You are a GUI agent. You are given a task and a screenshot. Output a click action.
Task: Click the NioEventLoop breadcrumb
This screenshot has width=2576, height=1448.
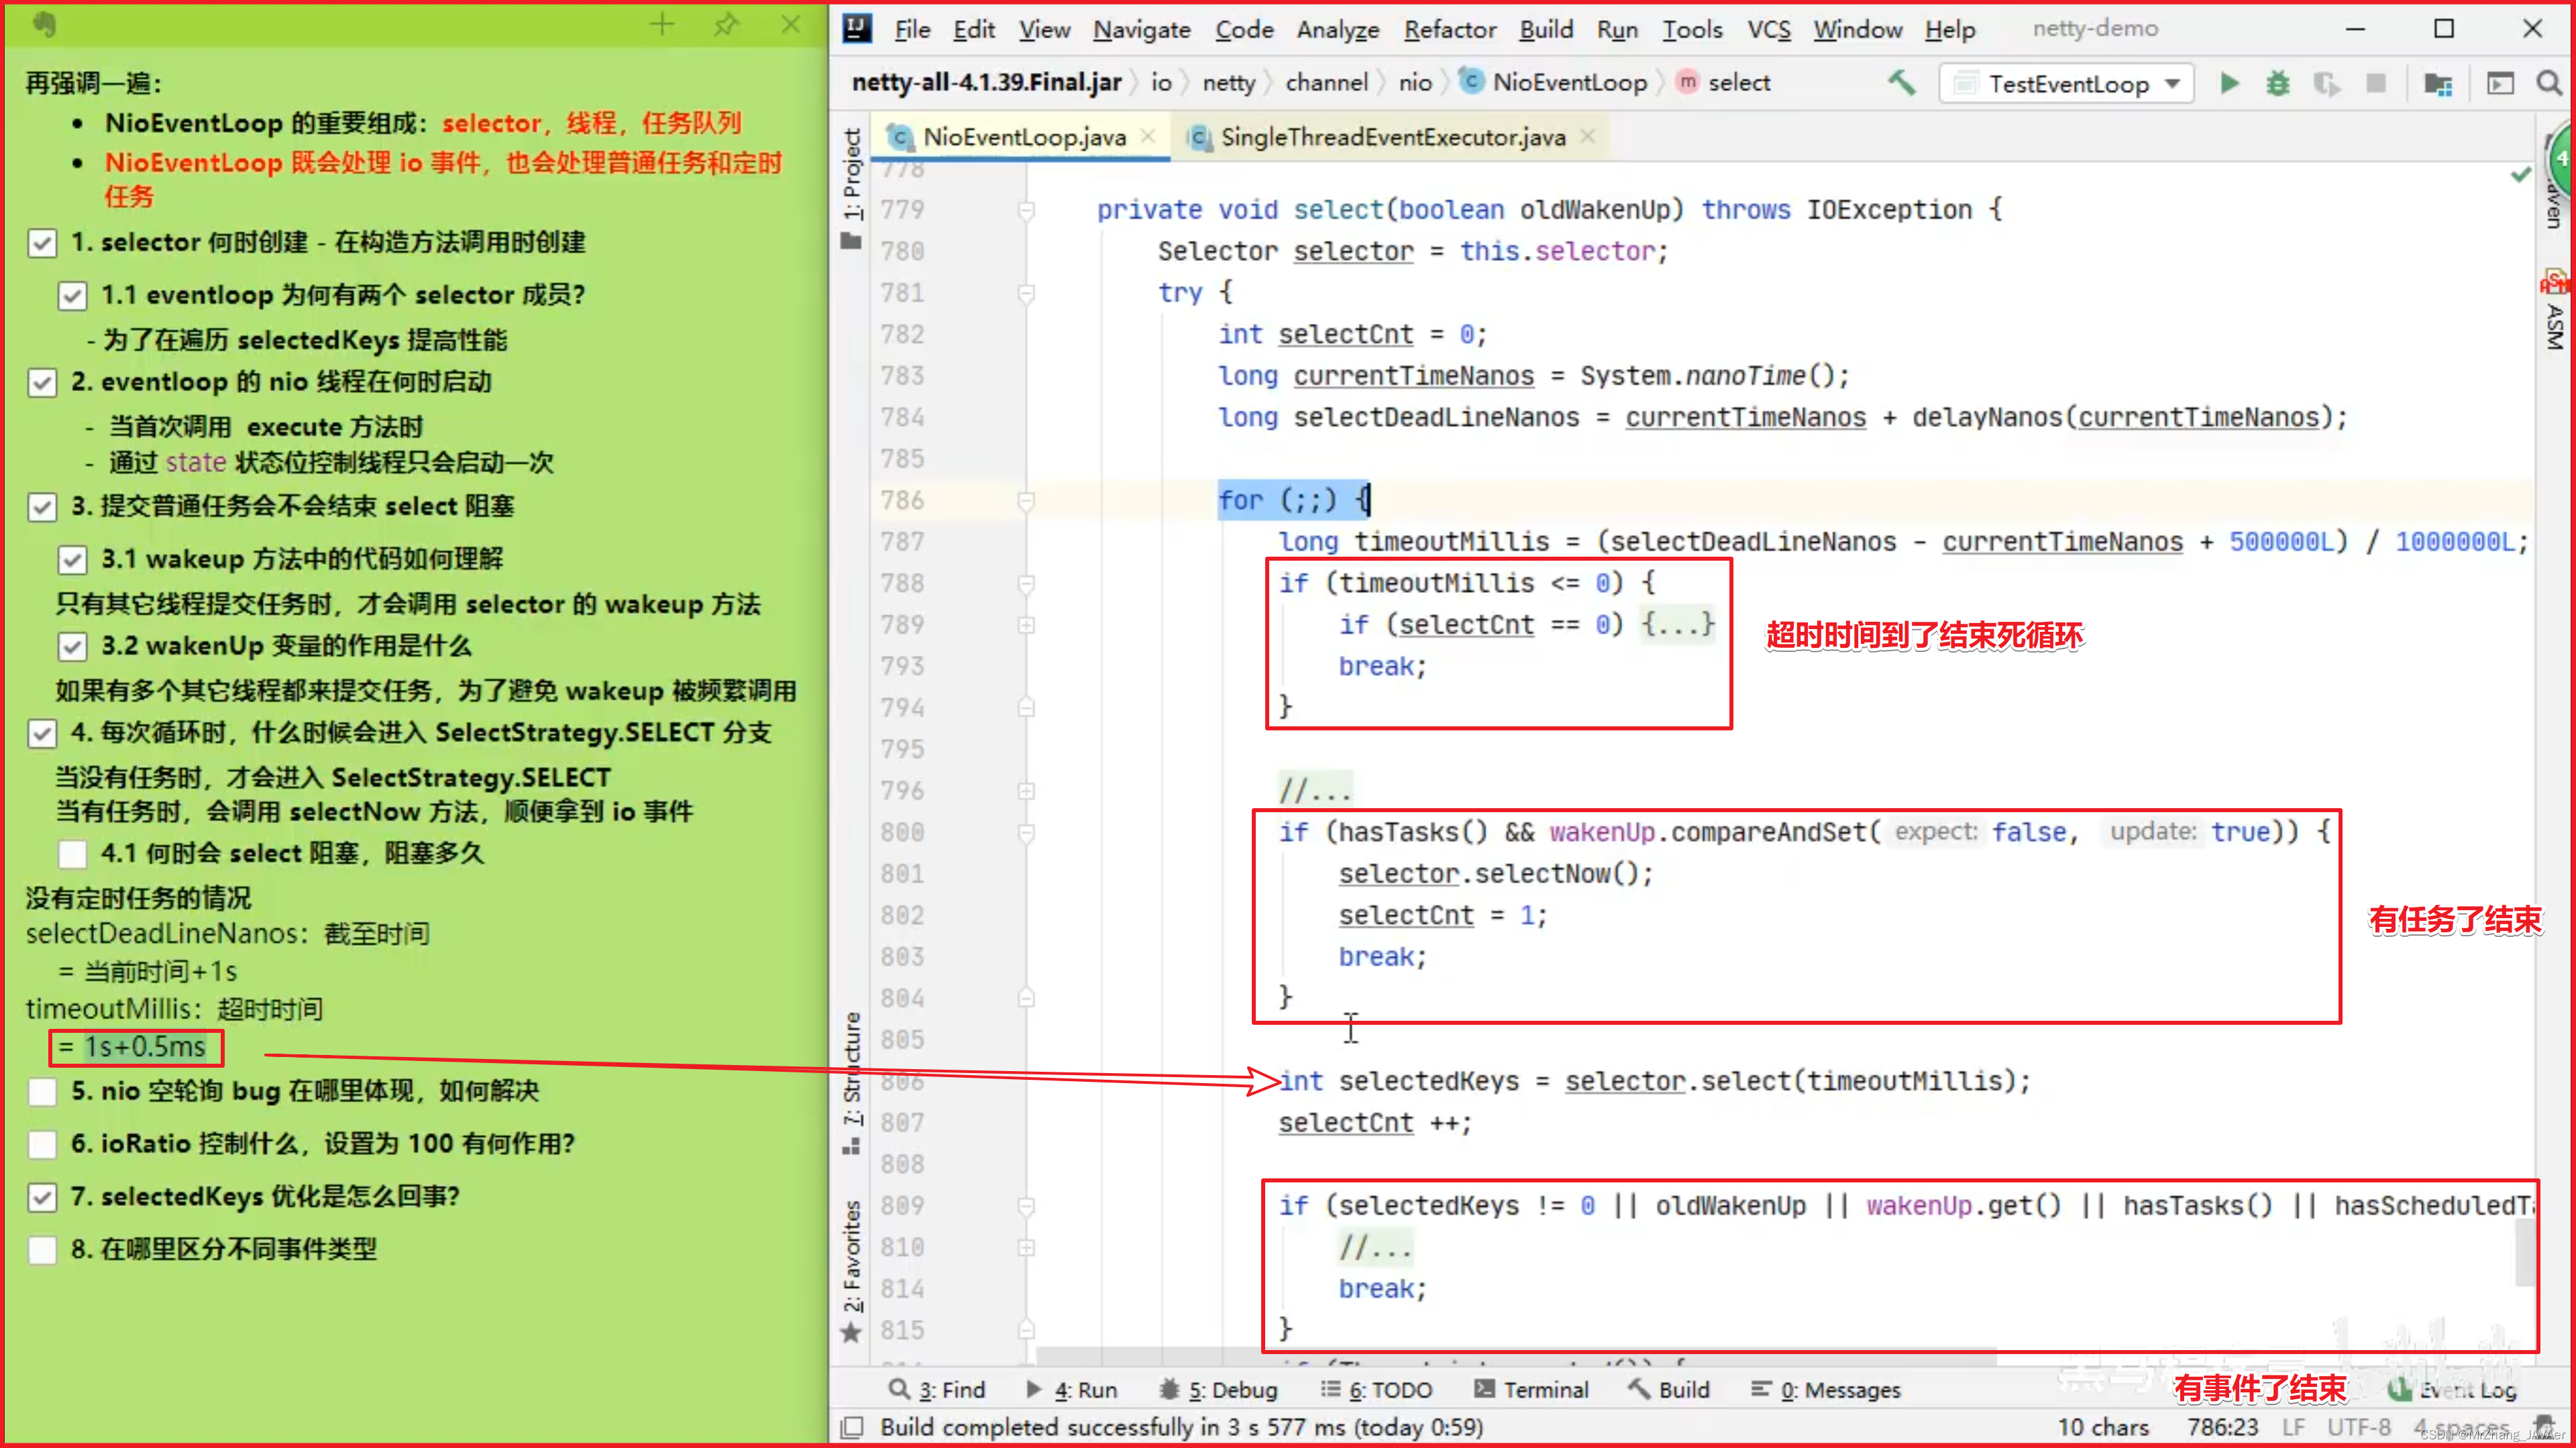pyautogui.click(x=1555, y=83)
